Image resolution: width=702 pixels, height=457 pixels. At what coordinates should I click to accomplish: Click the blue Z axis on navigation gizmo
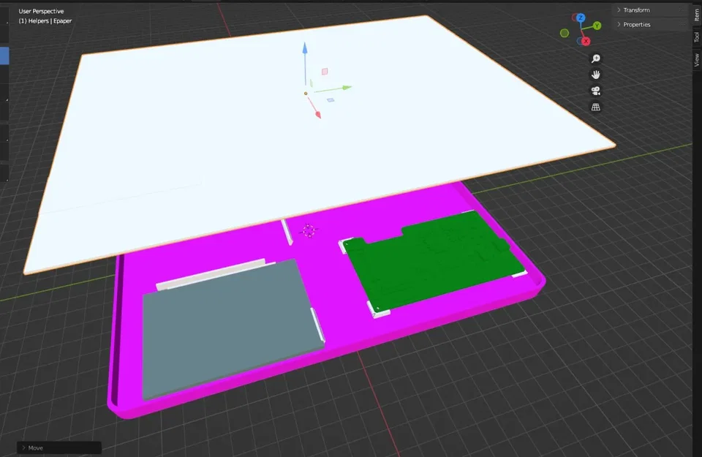(581, 18)
